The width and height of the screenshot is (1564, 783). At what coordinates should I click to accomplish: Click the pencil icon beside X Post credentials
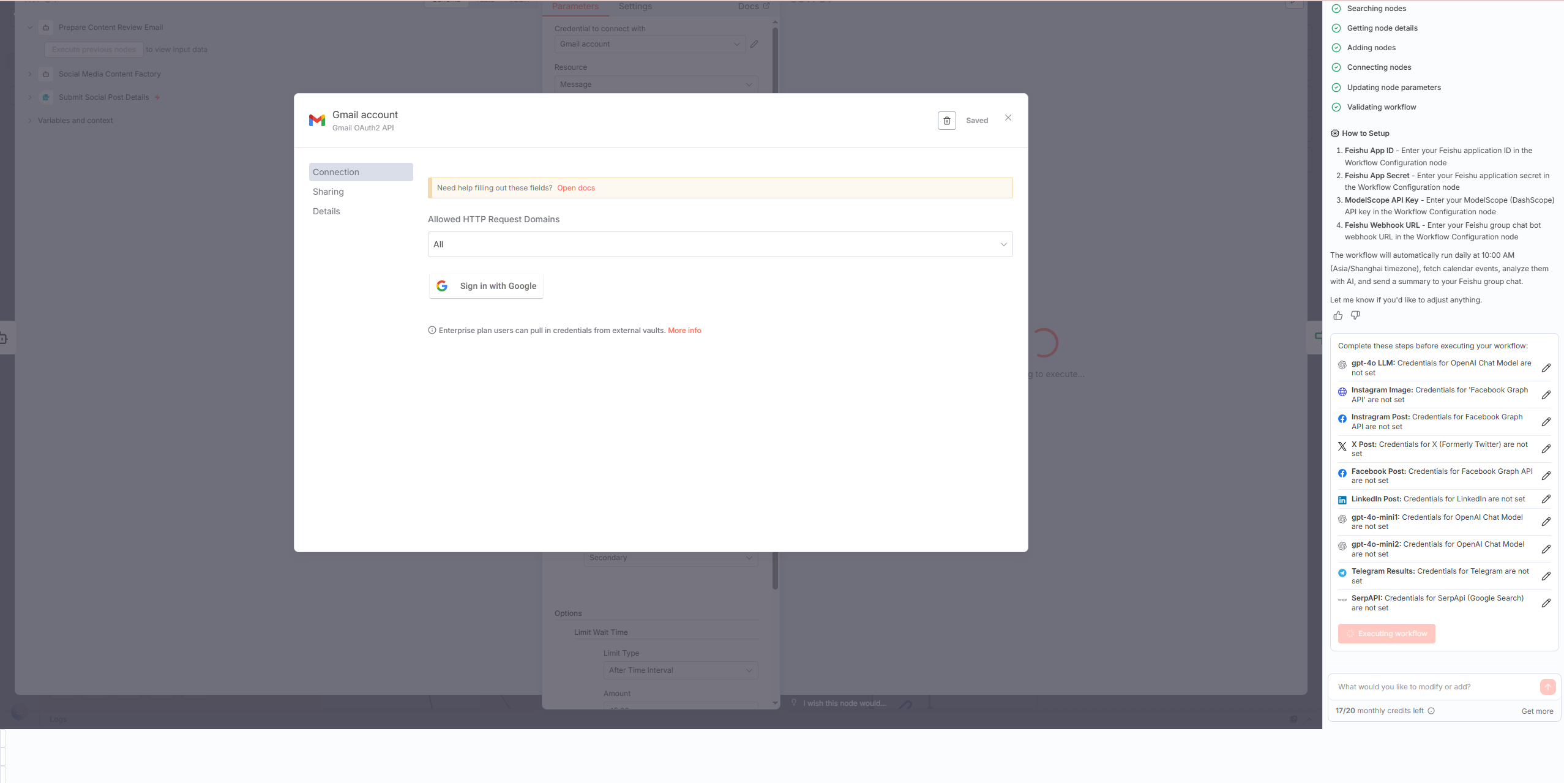coord(1546,449)
